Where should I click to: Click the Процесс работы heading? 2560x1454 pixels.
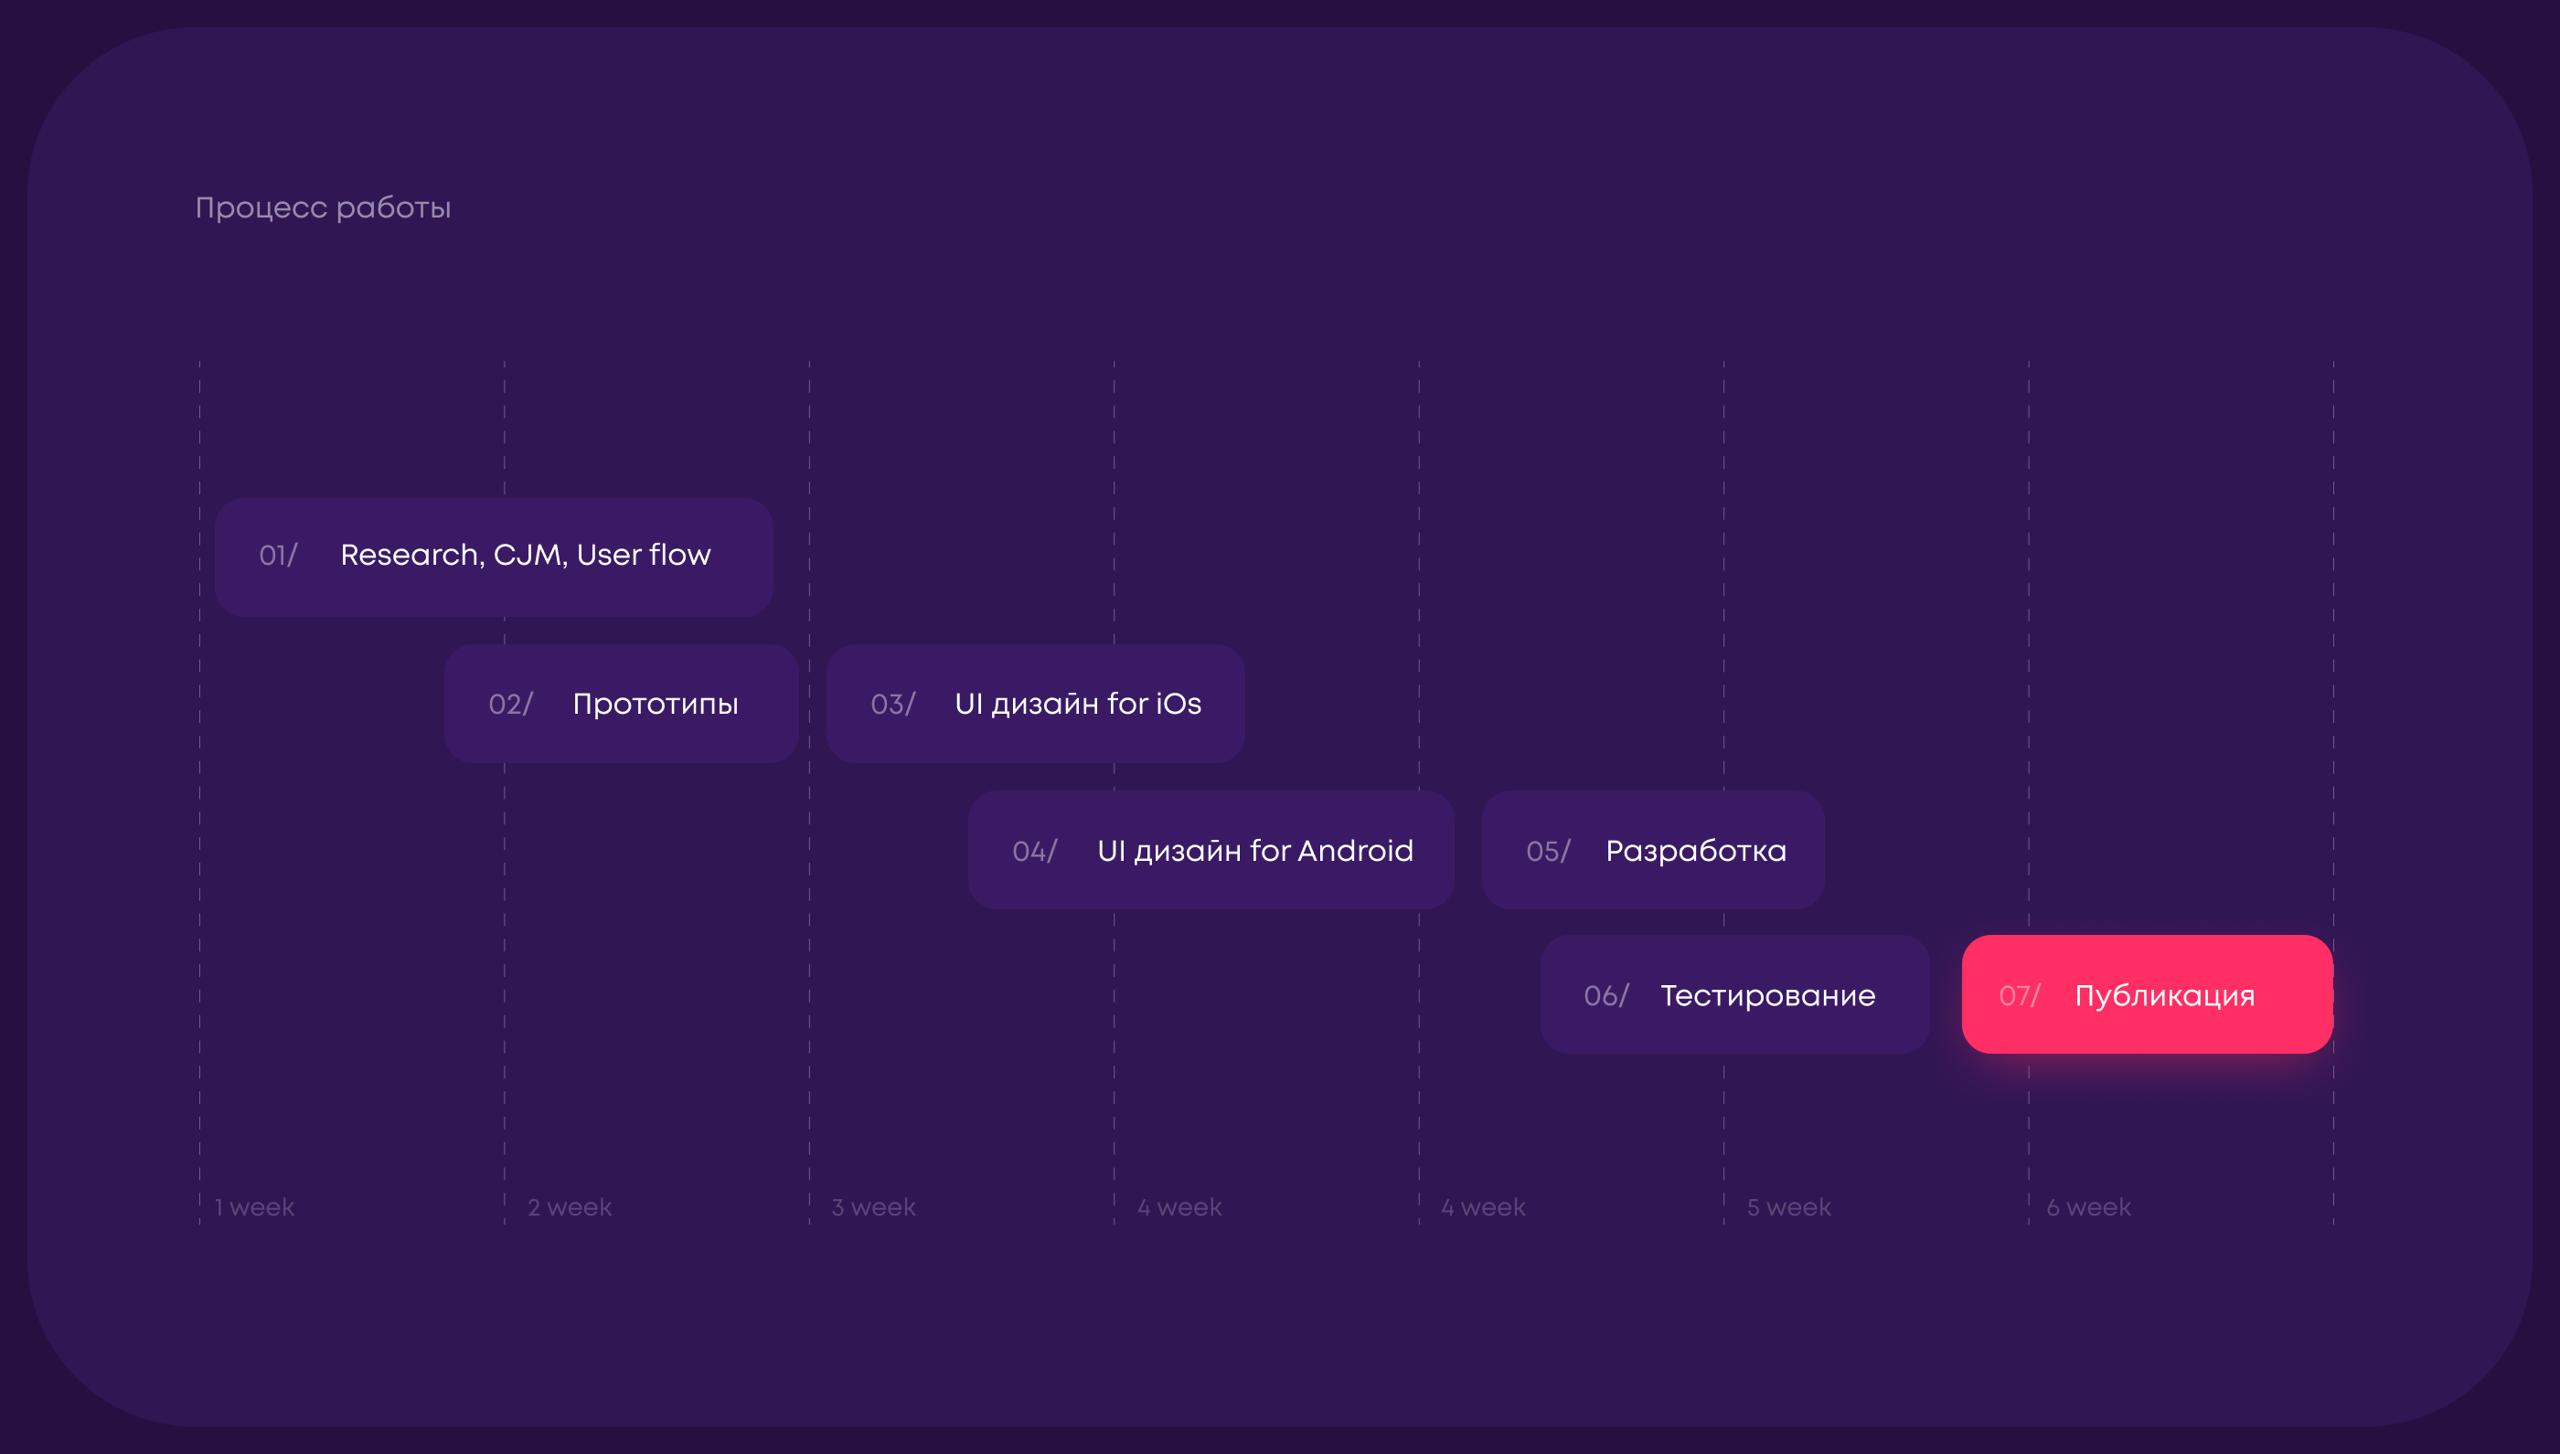click(x=323, y=207)
